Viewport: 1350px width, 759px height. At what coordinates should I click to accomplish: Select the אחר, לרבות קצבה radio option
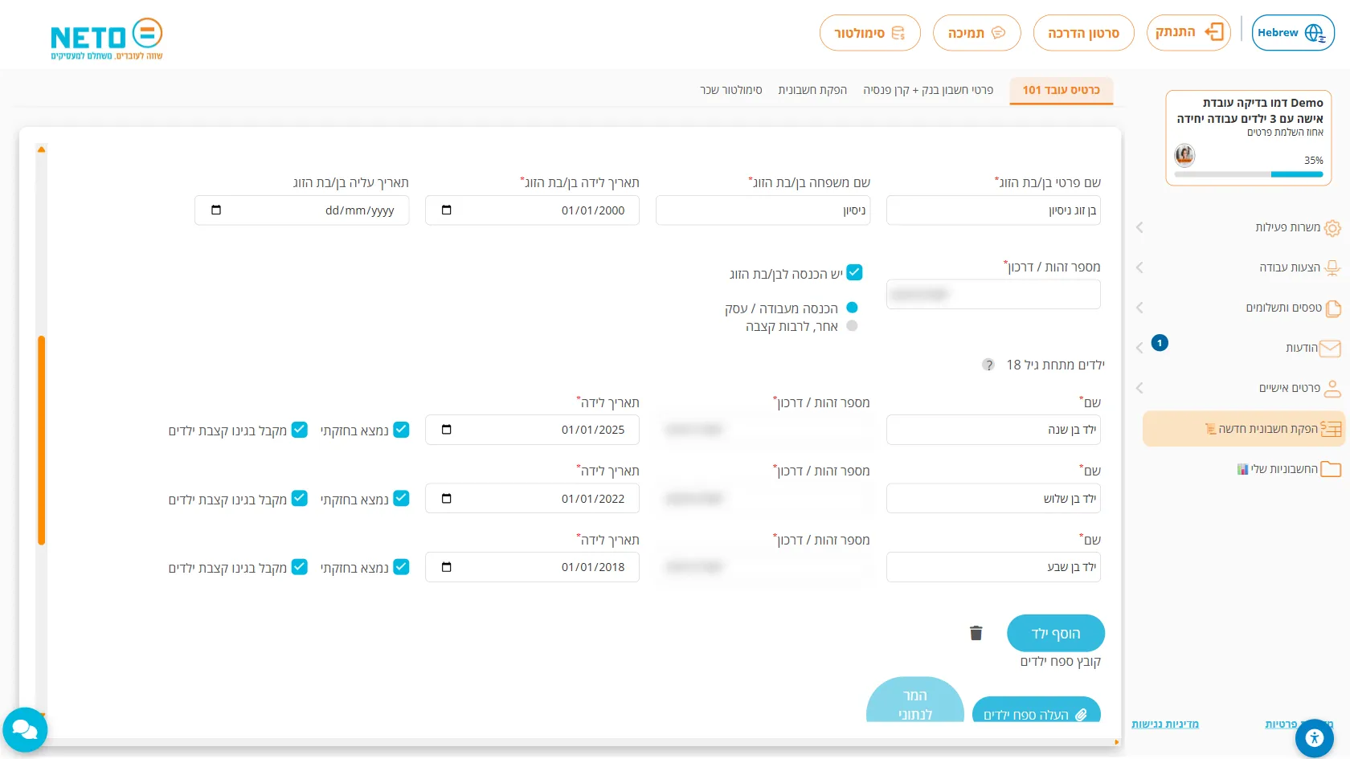tap(853, 325)
